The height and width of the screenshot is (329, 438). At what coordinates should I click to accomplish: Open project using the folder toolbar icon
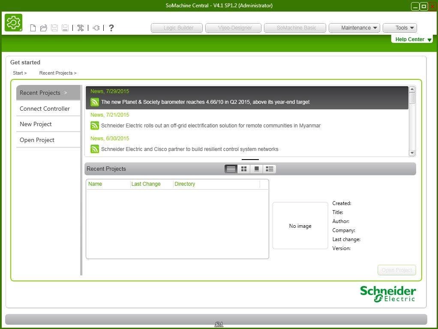pyautogui.click(x=44, y=28)
